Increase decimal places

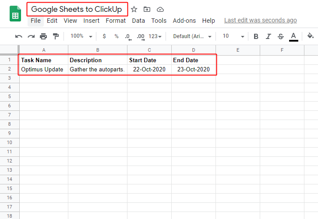[x=141, y=37]
